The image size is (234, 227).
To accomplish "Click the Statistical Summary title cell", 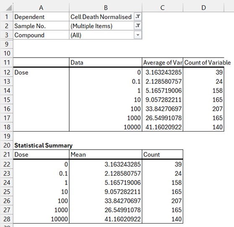I will coord(43,145).
